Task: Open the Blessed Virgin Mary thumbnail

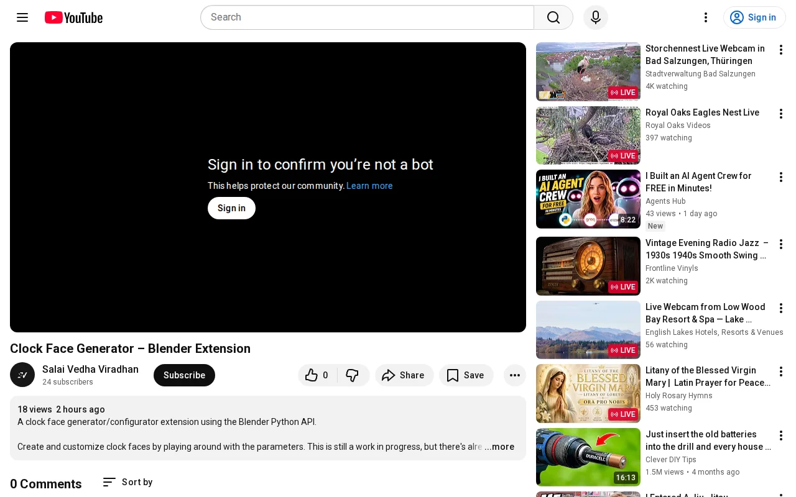Action: [x=588, y=393]
